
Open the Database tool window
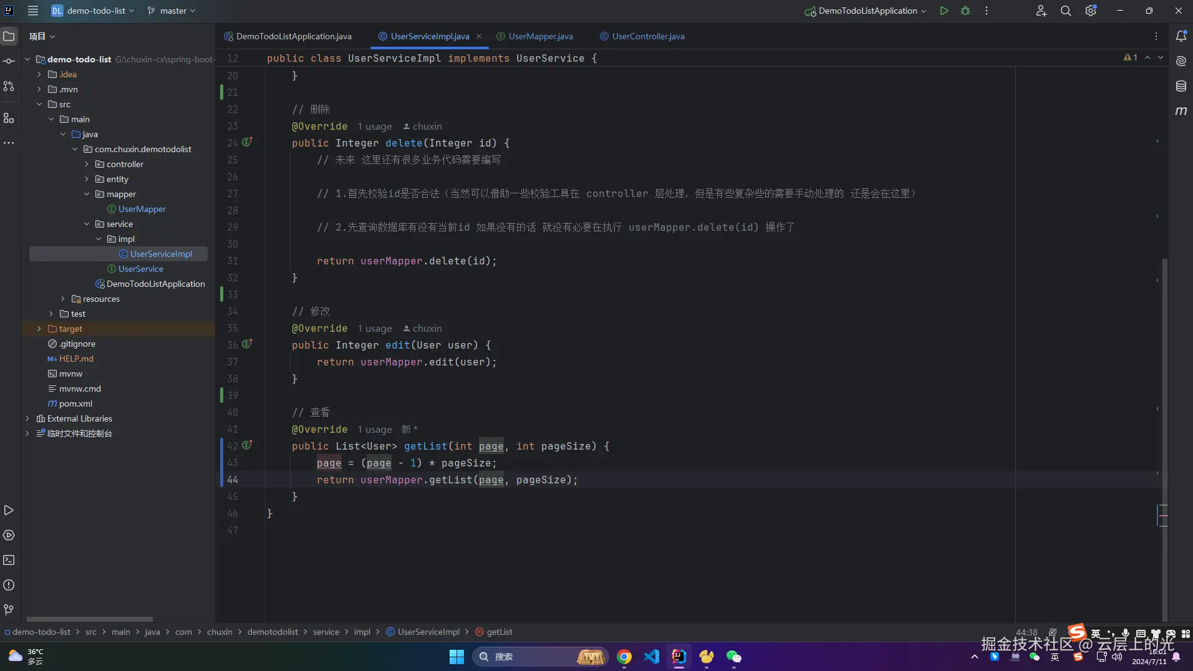(x=1181, y=86)
